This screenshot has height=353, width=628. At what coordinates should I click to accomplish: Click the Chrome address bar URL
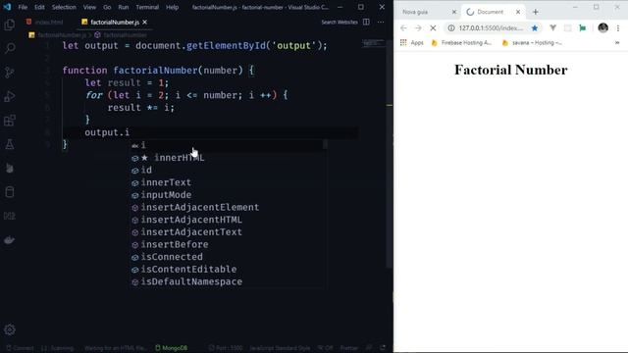[x=491, y=28]
